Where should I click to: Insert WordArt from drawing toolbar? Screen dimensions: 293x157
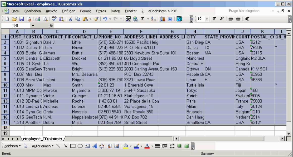tap(95, 146)
